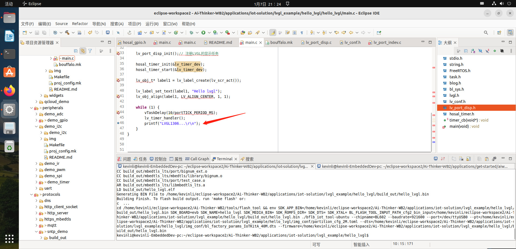516x249 pixels.
Task: Click the 活动 Activities button
Action: point(9,4)
